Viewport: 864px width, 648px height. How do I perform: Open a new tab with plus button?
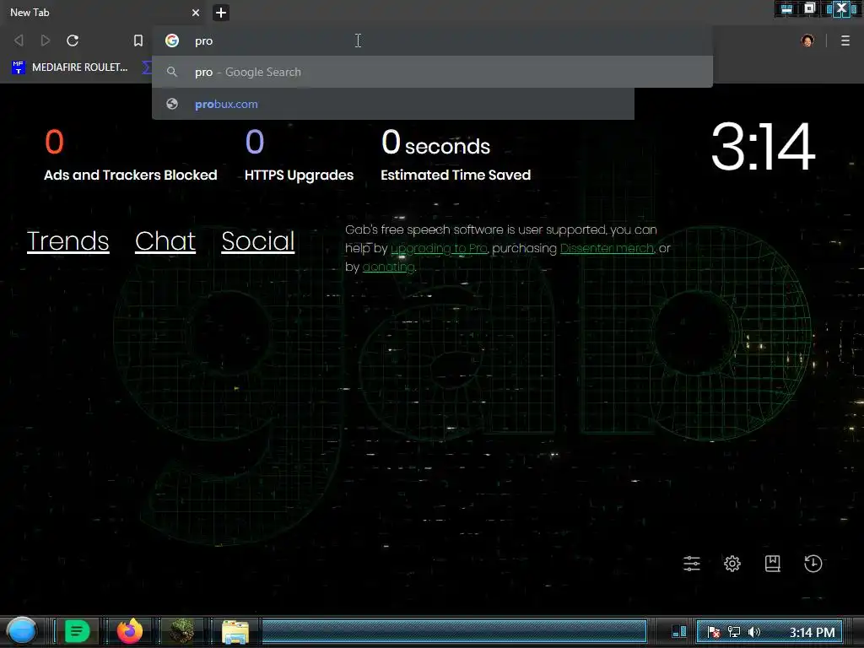[x=221, y=13]
